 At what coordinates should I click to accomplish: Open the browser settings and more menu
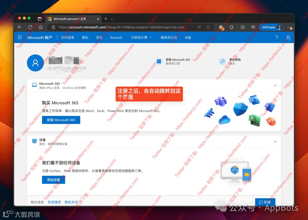point(289,27)
